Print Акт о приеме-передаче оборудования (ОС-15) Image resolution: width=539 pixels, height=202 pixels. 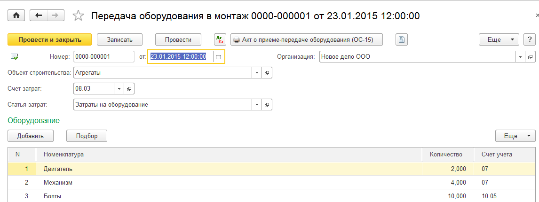click(x=307, y=39)
